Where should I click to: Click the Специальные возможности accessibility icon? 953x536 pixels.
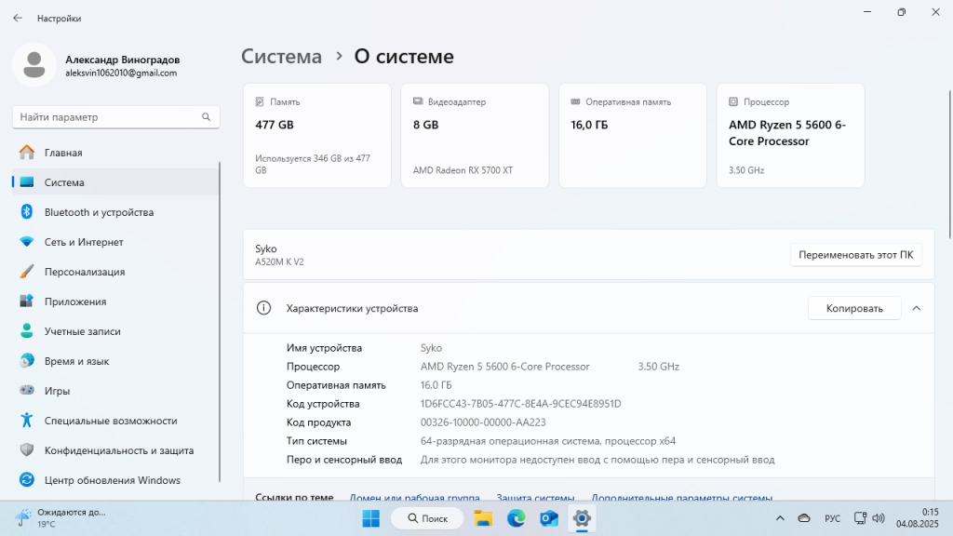click(27, 420)
